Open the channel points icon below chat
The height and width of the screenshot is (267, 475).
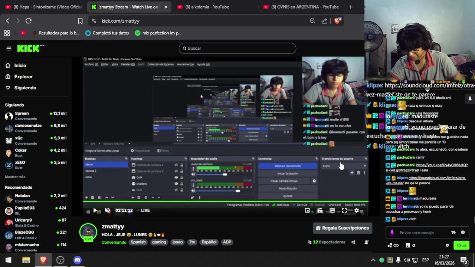click(x=393, y=245)
